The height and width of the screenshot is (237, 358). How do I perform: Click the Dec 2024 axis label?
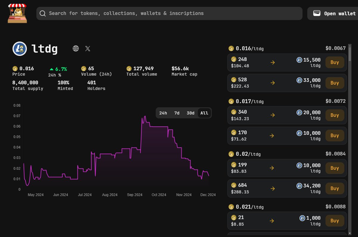point(208,195)
